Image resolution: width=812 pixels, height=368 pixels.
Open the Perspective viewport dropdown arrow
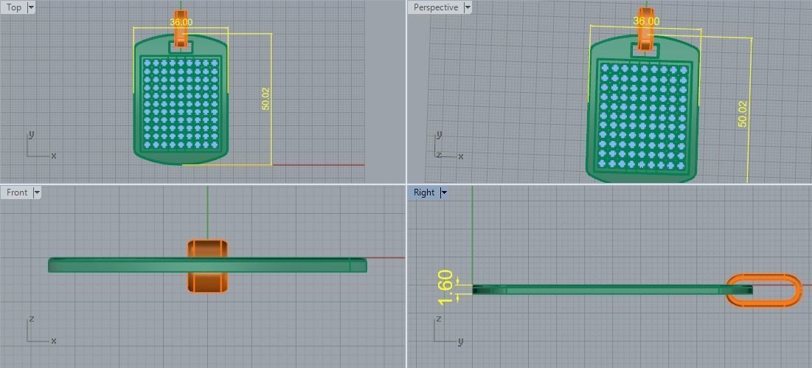pos(468,7)
